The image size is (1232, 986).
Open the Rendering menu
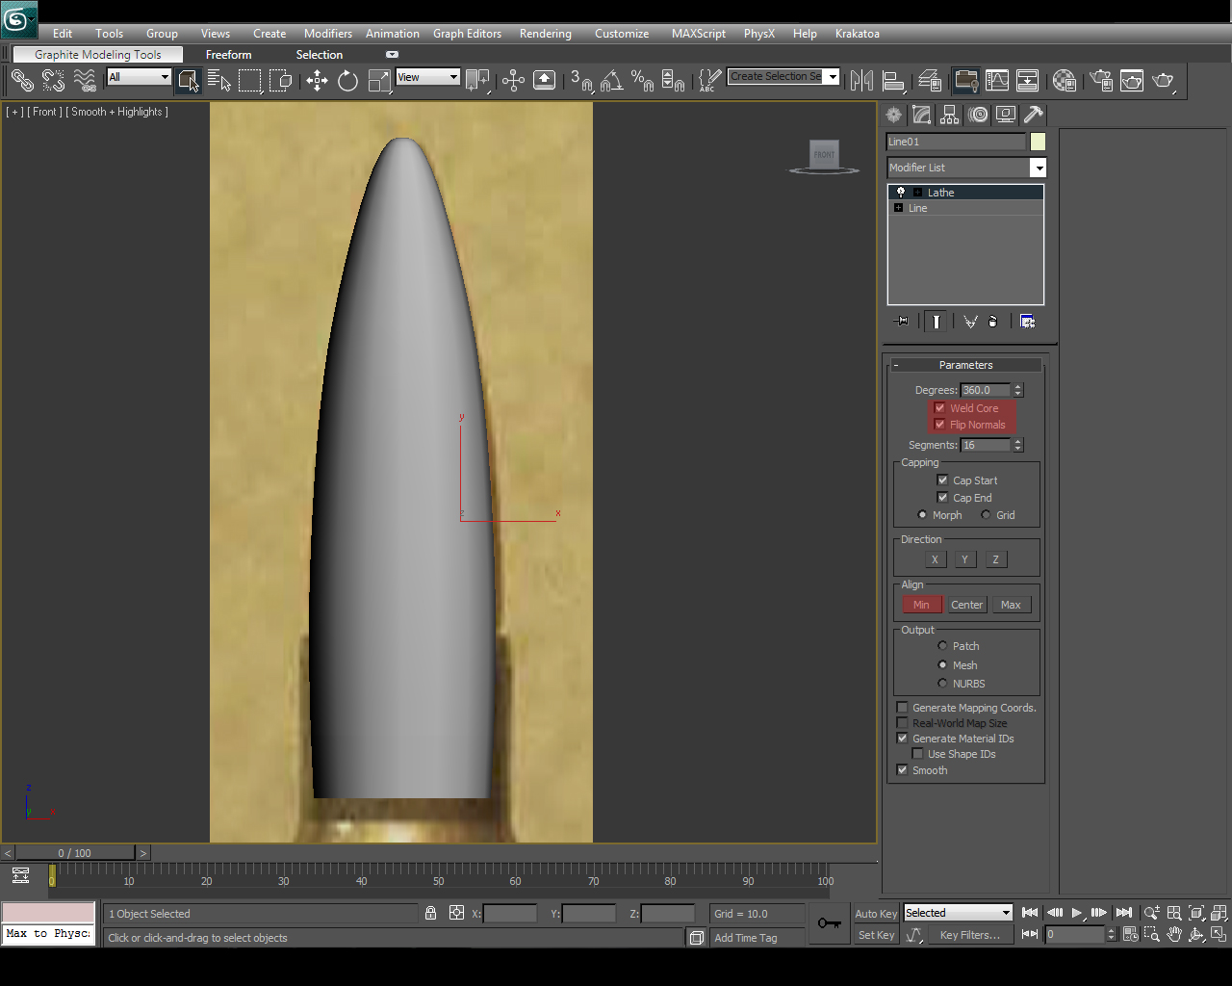click(545, 33)
